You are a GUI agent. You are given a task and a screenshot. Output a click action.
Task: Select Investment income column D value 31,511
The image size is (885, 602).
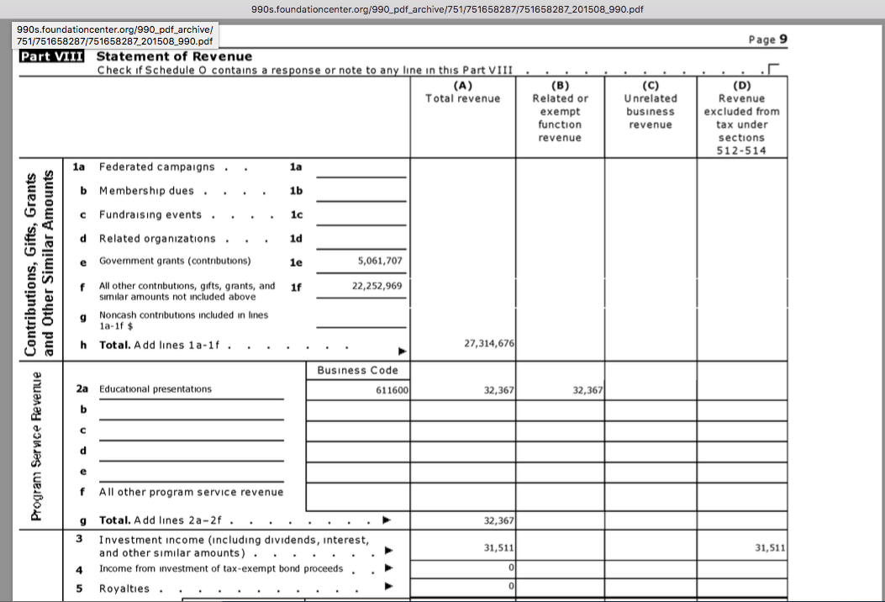(x=770, y=547)
